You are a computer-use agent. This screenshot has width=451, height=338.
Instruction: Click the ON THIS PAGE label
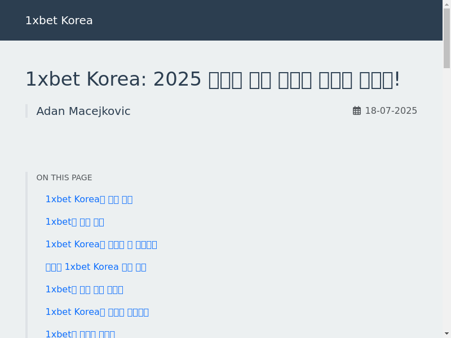64,177
